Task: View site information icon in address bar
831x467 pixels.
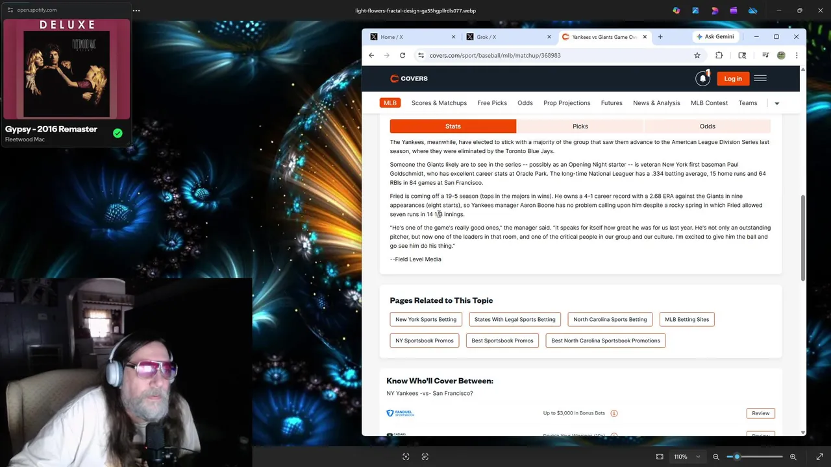Action: pyautogui.click(x=421, y=55)
